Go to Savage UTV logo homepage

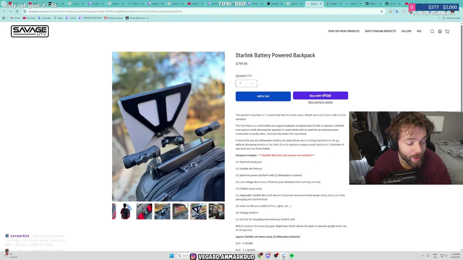coord(30,31)
